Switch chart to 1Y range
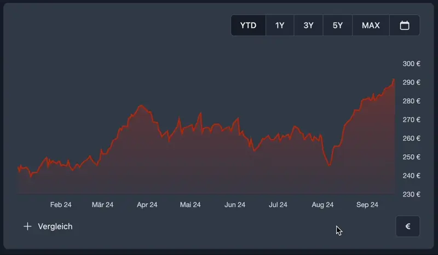438x255 pixels. point(280,25)
